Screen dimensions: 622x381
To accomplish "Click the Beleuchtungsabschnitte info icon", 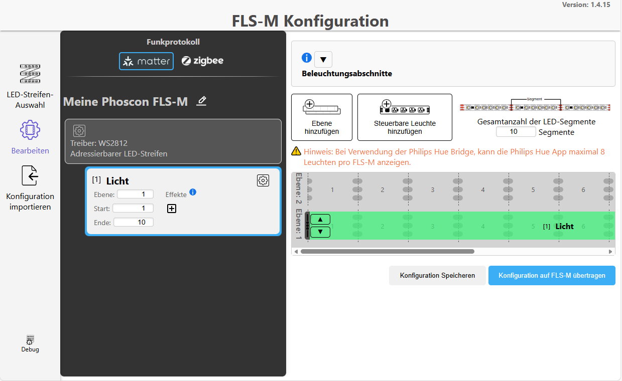I will coord(306,57).
